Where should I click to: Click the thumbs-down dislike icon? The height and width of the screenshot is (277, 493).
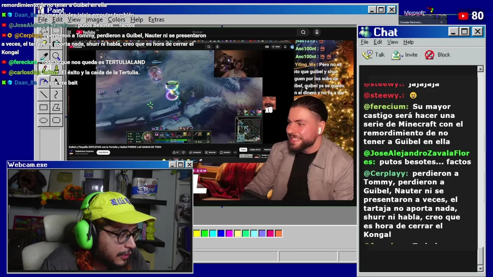183,152
